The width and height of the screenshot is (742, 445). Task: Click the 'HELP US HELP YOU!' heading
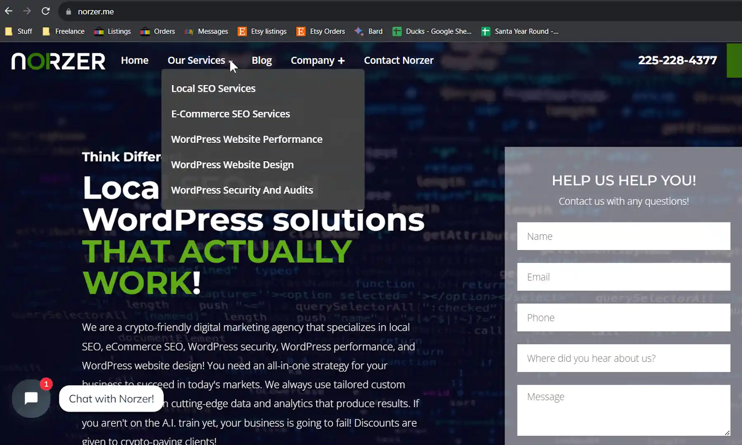coord(624,180)
